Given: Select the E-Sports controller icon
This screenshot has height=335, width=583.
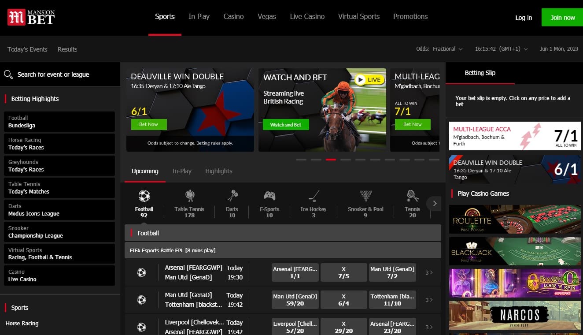Looking at the screenshot, I should pyautogui.click(x=269, y=196).
